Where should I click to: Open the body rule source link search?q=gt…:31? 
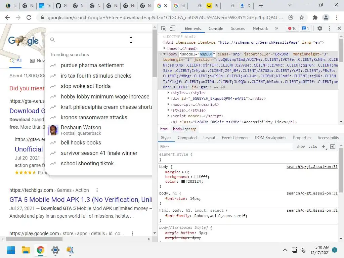pos(312,167)
